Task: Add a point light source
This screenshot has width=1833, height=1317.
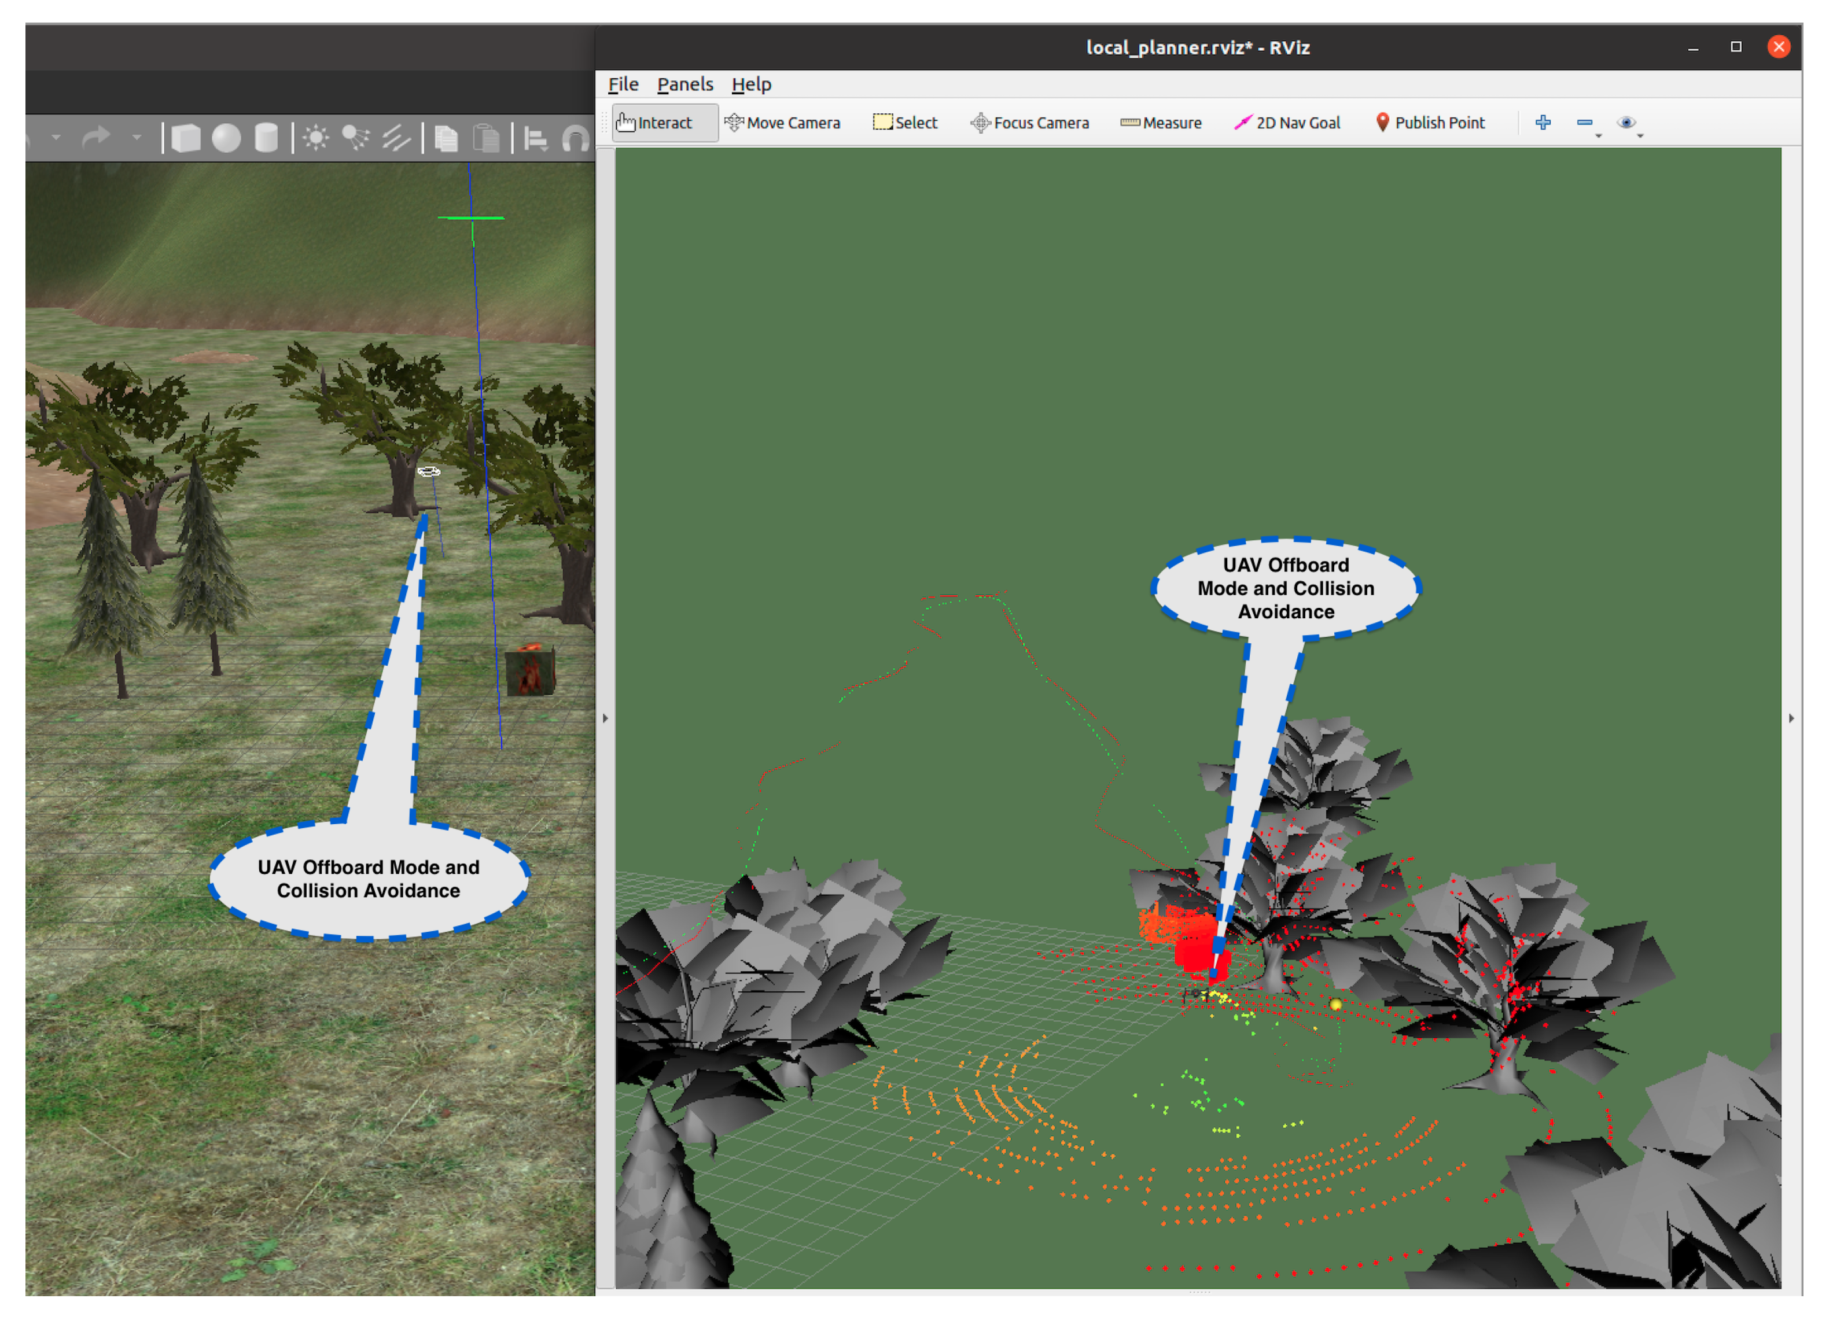Action: [x=316, y=138]
